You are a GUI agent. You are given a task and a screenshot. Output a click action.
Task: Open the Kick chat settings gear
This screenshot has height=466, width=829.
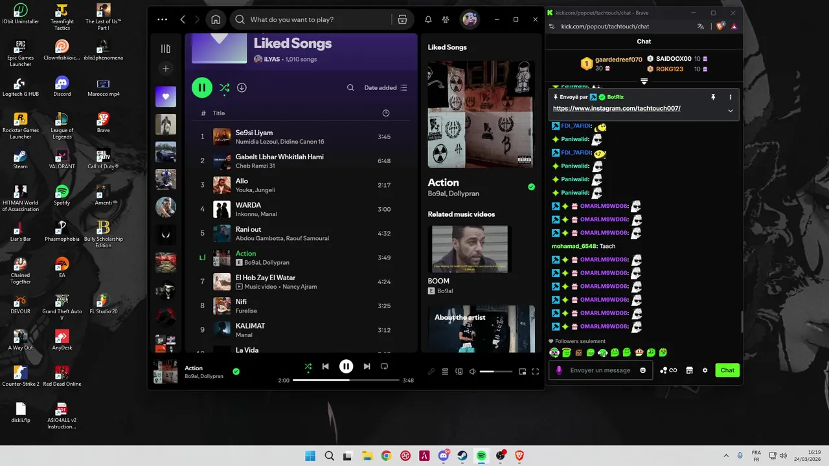[x=705, y=370]
